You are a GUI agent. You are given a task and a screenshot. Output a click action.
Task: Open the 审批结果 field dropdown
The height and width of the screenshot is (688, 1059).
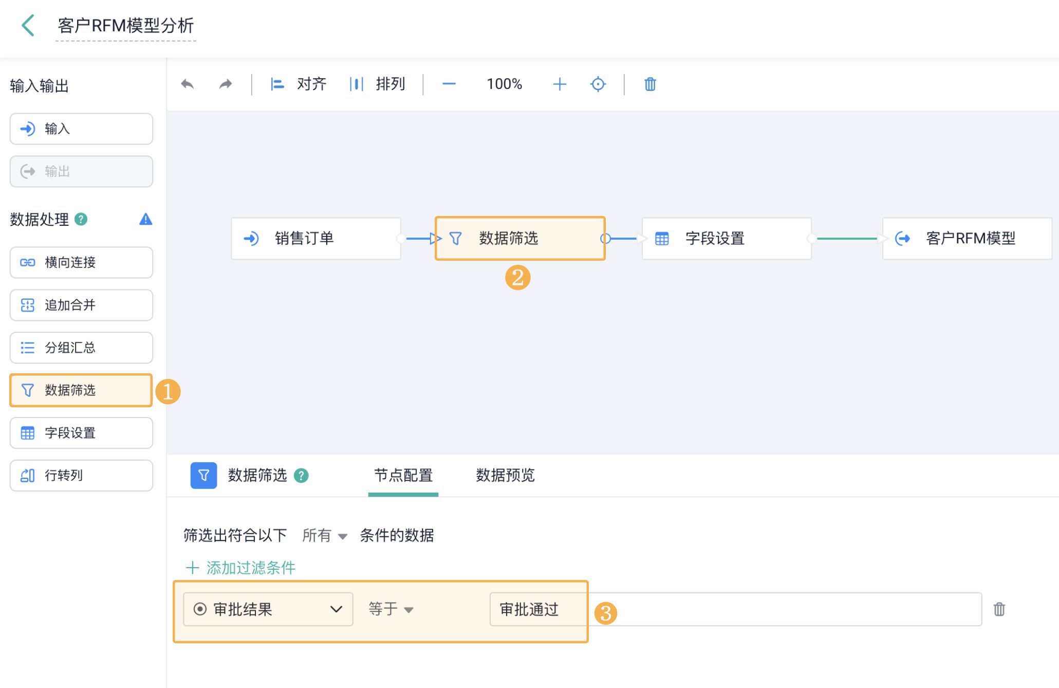tap(268, 609)
